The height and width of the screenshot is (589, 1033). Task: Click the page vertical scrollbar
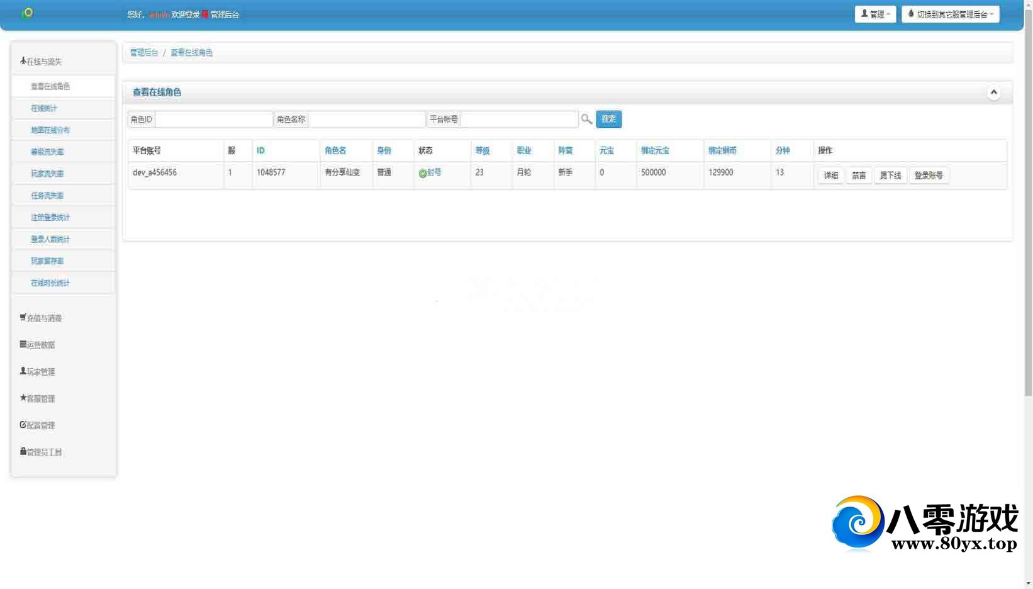point(1029,201)
